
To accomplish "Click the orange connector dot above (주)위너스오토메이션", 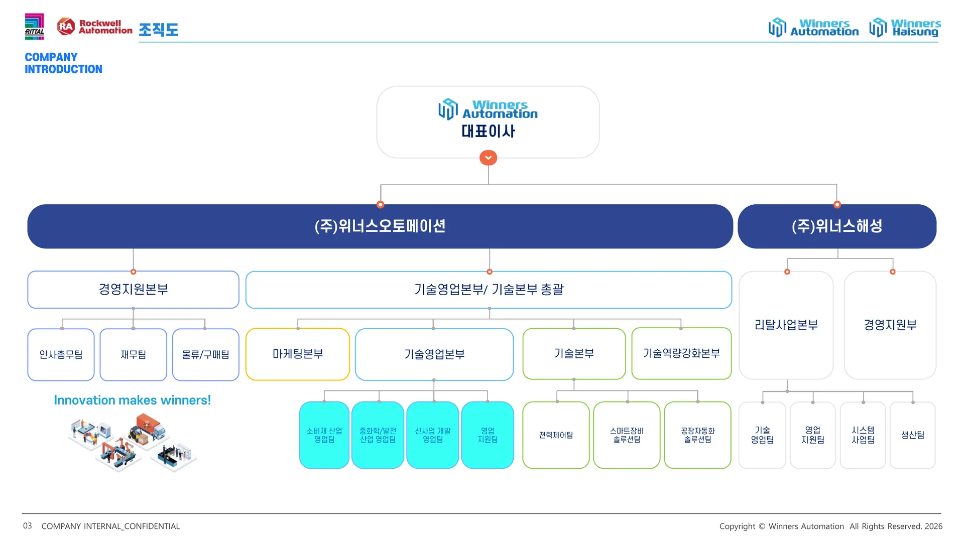I will [381, 204].
